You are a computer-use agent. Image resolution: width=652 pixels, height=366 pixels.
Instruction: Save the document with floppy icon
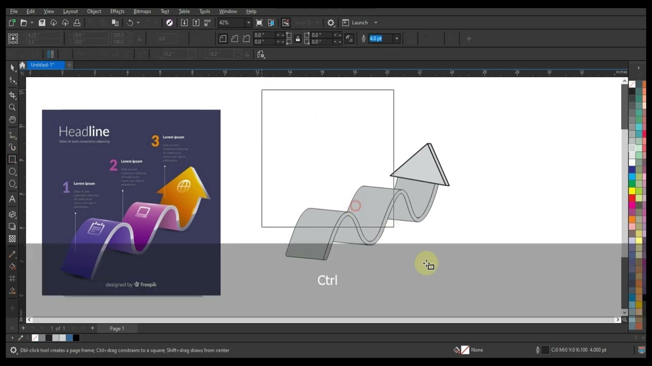42,22
